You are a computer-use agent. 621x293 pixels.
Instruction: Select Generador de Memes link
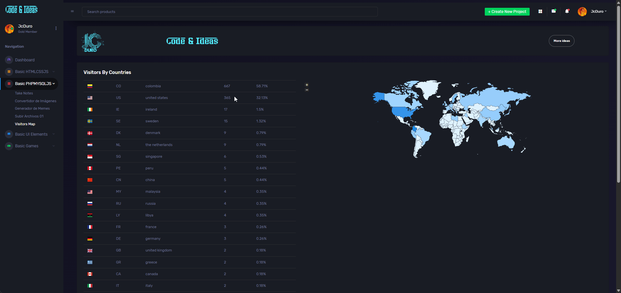click(32, 108)
